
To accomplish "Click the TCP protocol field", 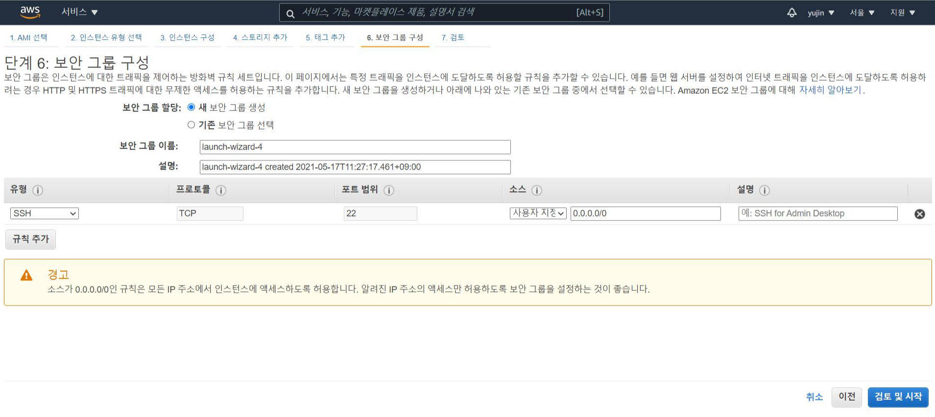I will tap(210, 213).
